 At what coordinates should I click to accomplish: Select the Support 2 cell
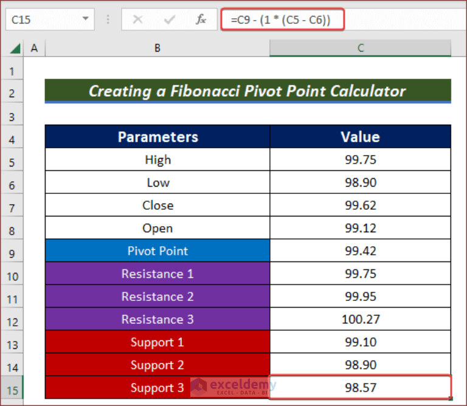157,365
